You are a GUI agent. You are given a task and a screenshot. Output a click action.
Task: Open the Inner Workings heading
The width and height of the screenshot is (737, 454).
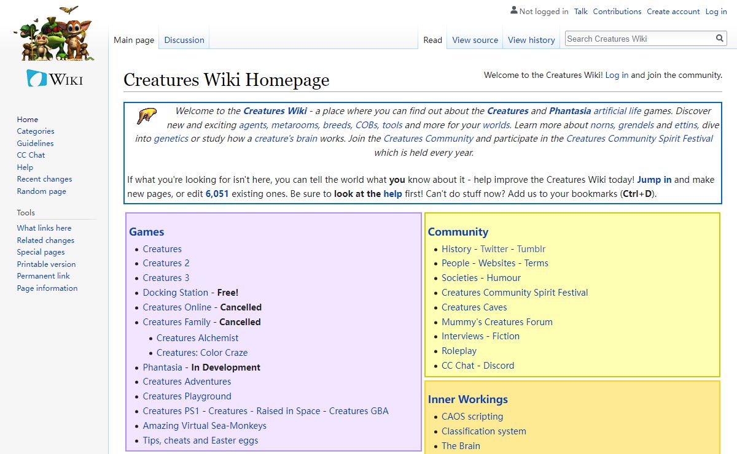coord(468,399)
